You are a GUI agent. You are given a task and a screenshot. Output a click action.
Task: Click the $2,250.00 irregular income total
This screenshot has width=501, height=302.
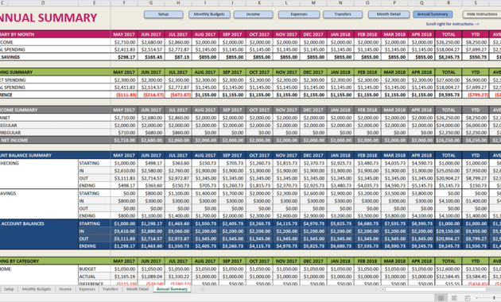coord(449,133)
